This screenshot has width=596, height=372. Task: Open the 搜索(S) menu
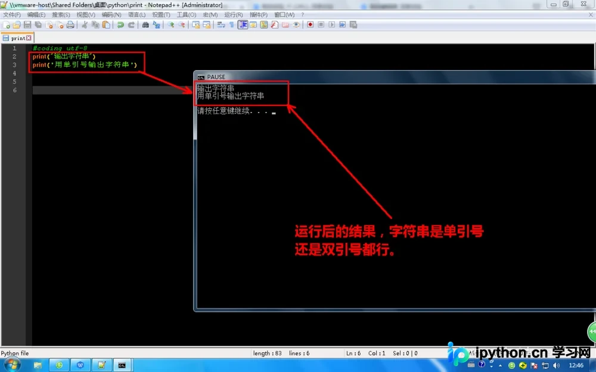pyautogui.click(x=61, y=14)
